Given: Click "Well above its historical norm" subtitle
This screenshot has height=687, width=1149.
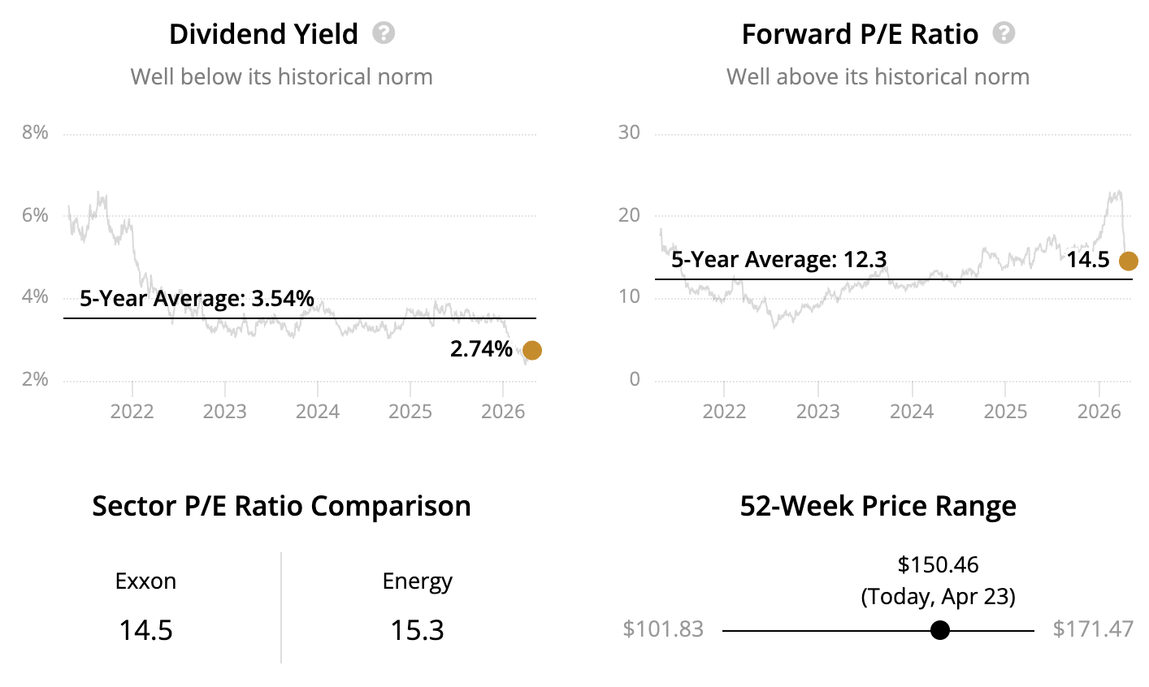Looking at the screenshot, I should click(878, 77).
